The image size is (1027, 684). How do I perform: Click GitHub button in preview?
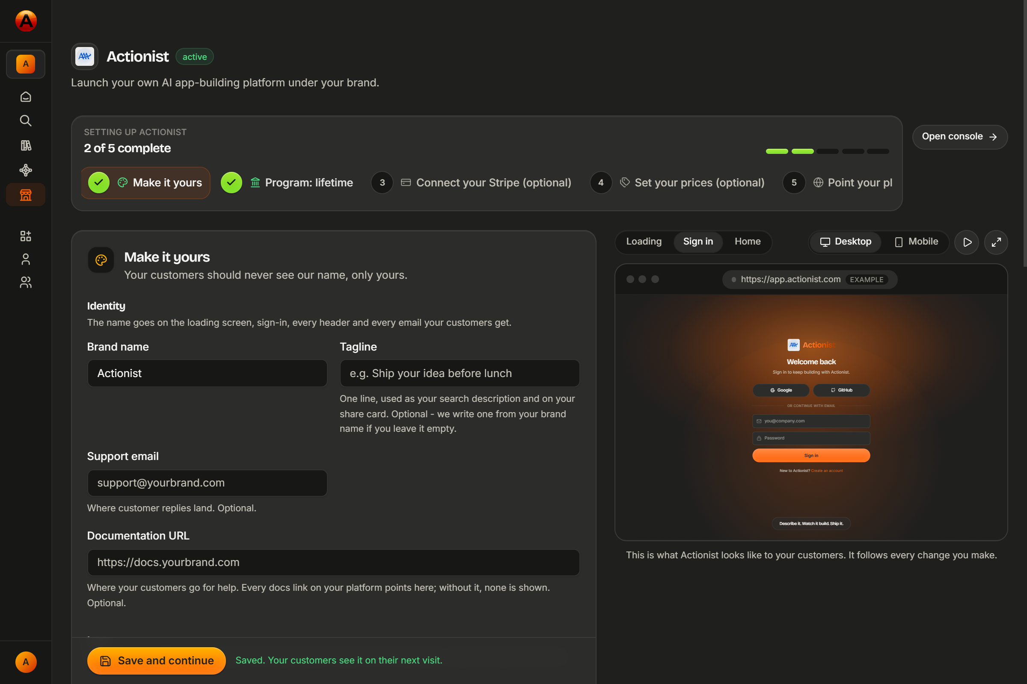pyautogui.click(x=841, y=390)
